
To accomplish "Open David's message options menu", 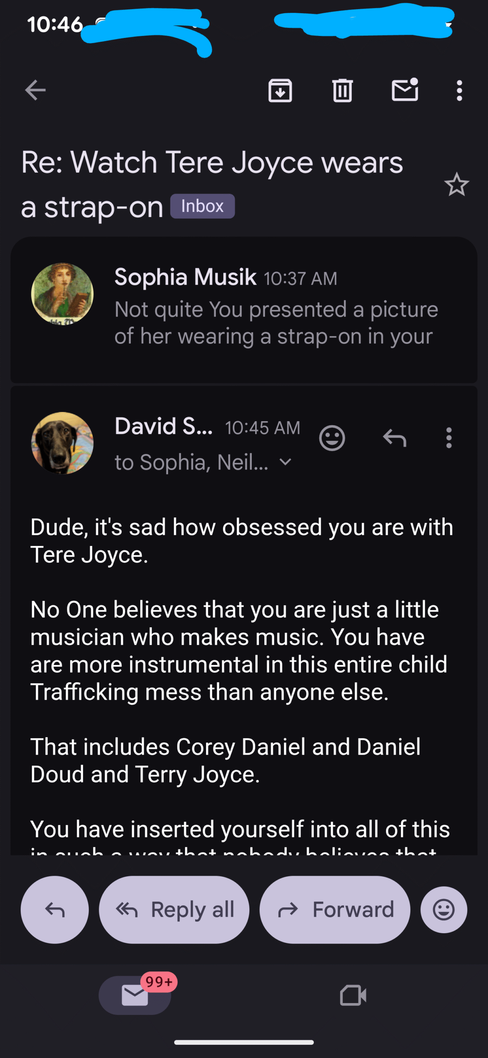I will click(449, 438).
